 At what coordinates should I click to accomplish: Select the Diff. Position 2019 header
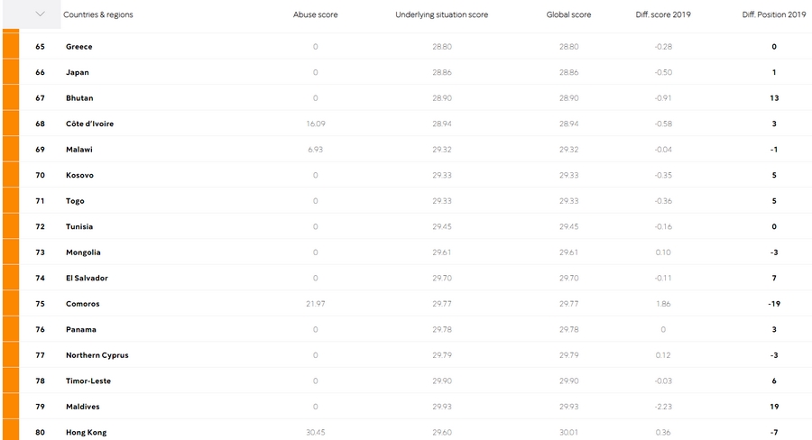(773, 14)
